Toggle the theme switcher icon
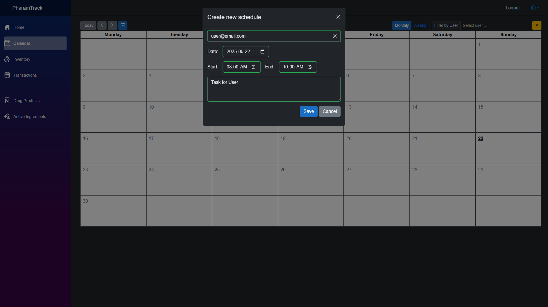The image size is (548, 307). coord(535,8)
